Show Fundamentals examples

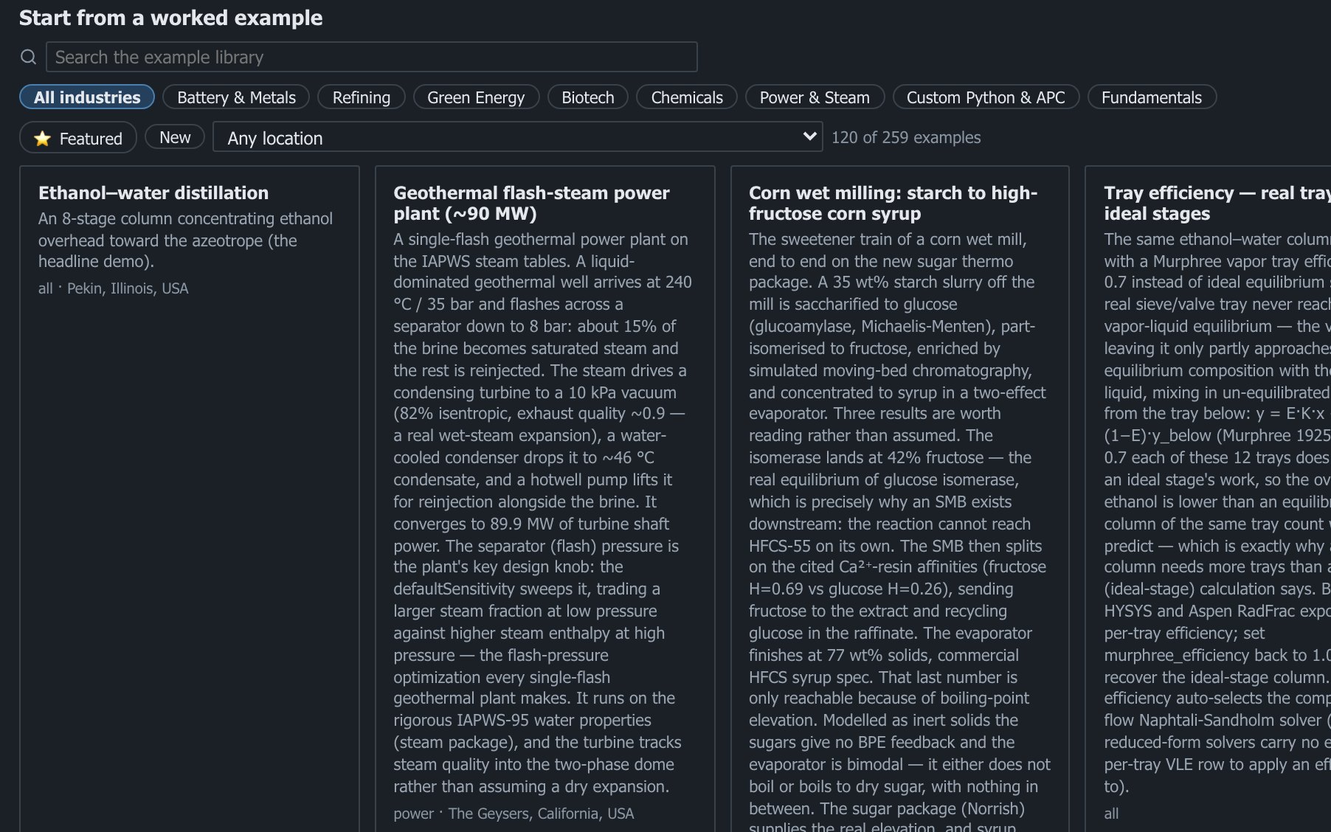point(1152,97)
